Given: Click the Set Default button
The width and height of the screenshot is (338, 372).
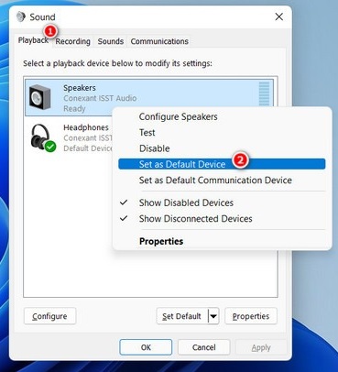Looking at the screenshot, I should (x=182, y=316).
